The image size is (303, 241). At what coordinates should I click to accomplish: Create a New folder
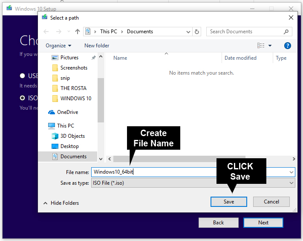tap(97, 46)
